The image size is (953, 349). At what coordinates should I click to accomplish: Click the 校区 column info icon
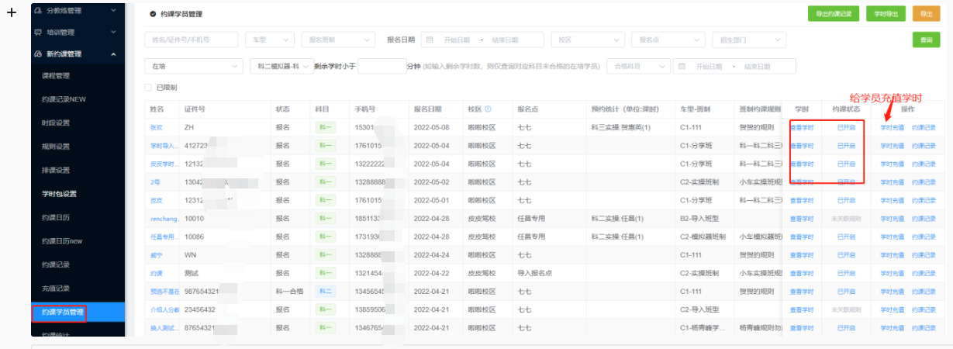(488, 109)
